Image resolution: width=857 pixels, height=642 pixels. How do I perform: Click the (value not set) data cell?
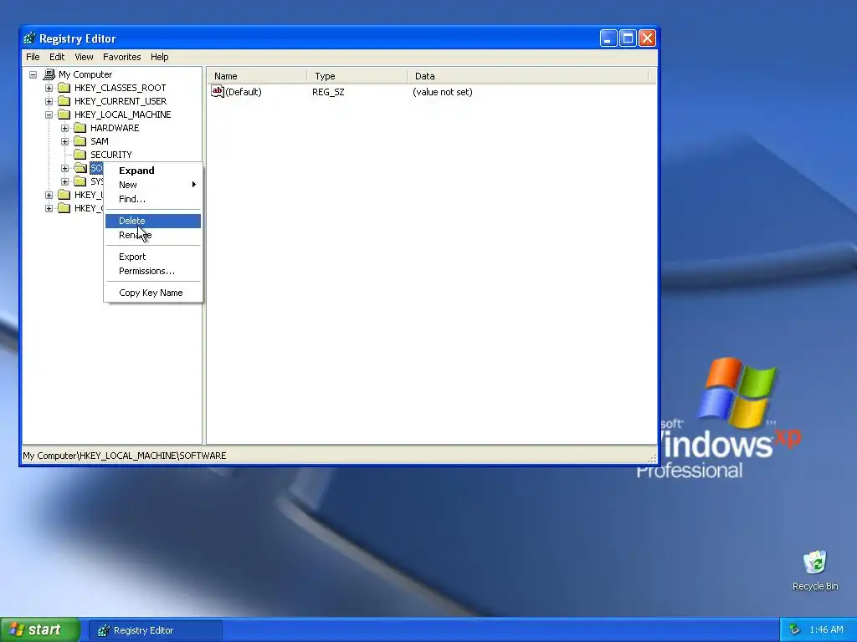[x=442, y=92]
